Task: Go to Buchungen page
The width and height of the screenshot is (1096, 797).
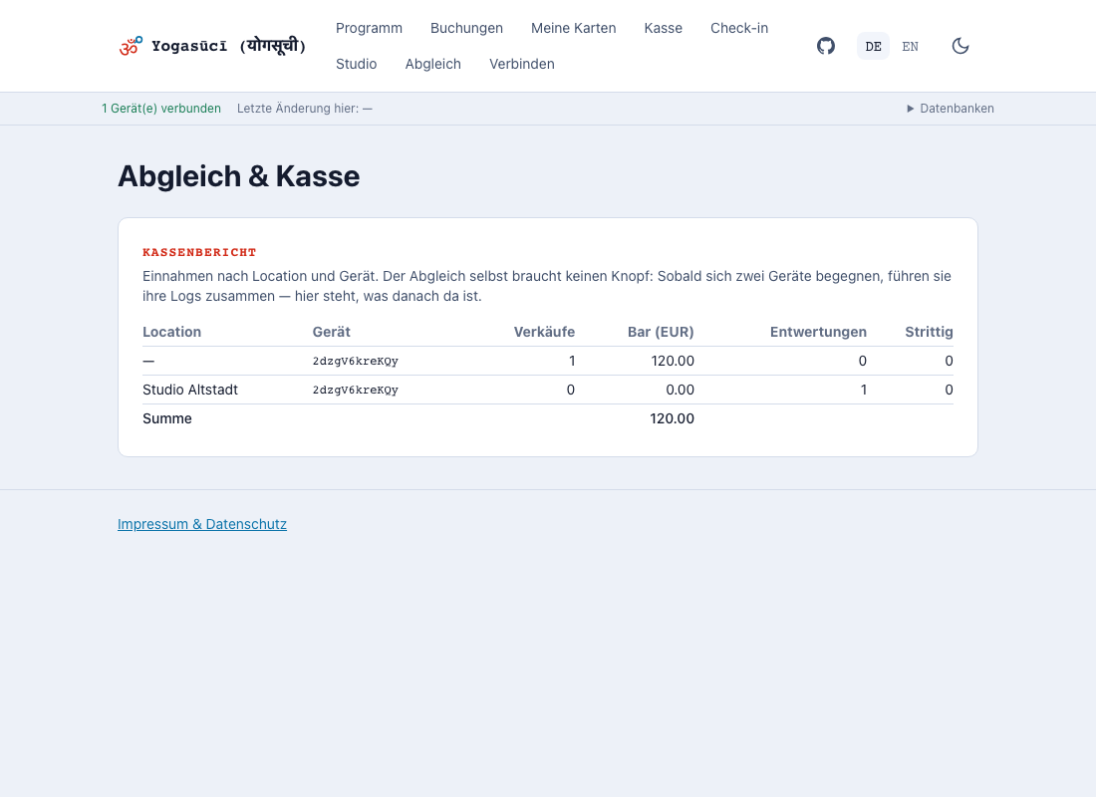Action: 466,28
